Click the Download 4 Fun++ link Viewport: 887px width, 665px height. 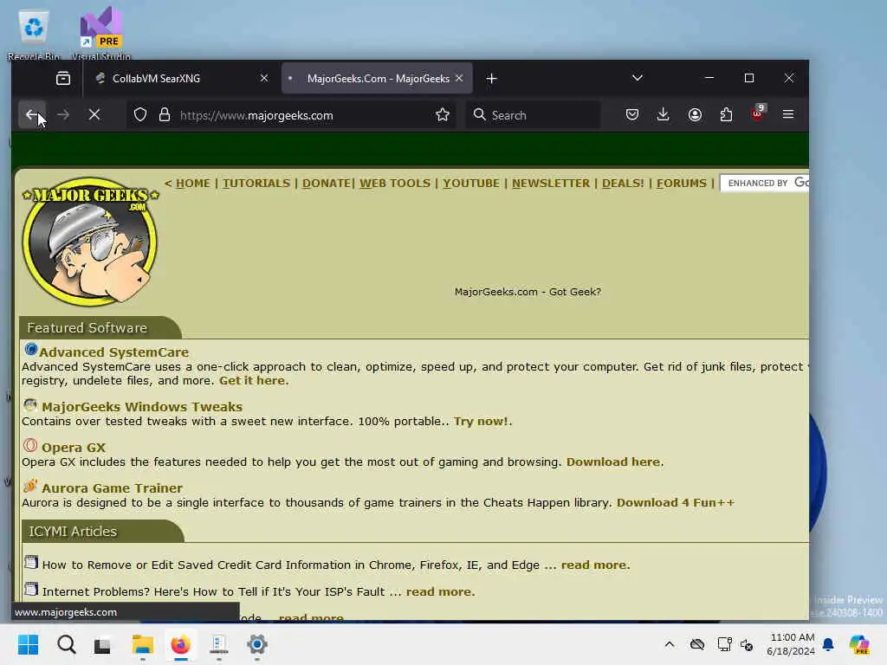pyautogui.click(x=676, y=503)
